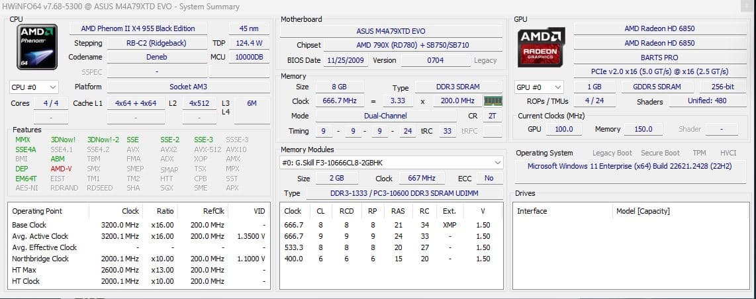Click the Legacy BIOS mode label
The image size is (756, 299).
(x=485, y=60)
